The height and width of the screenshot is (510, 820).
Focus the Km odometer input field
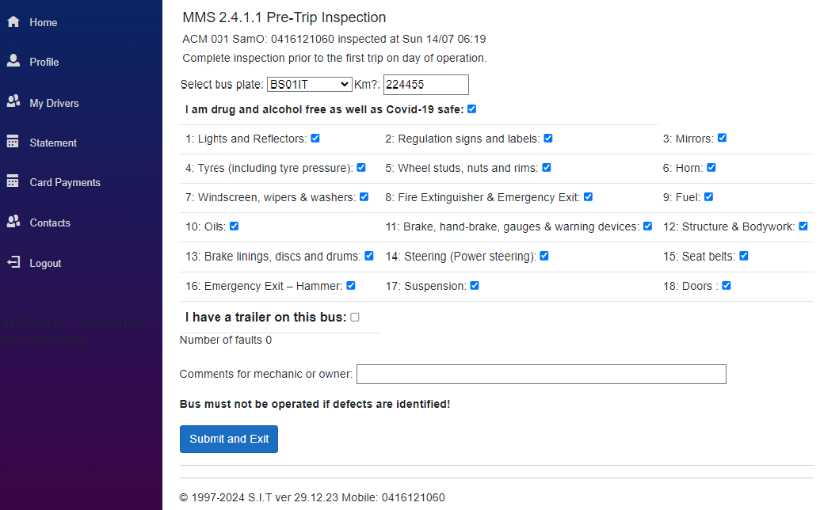426,85
